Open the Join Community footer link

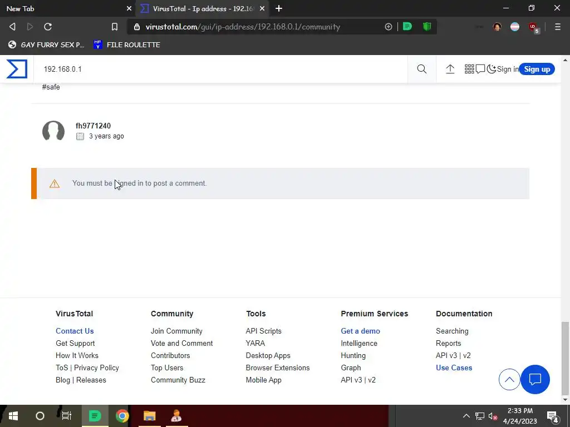(176, 331)
